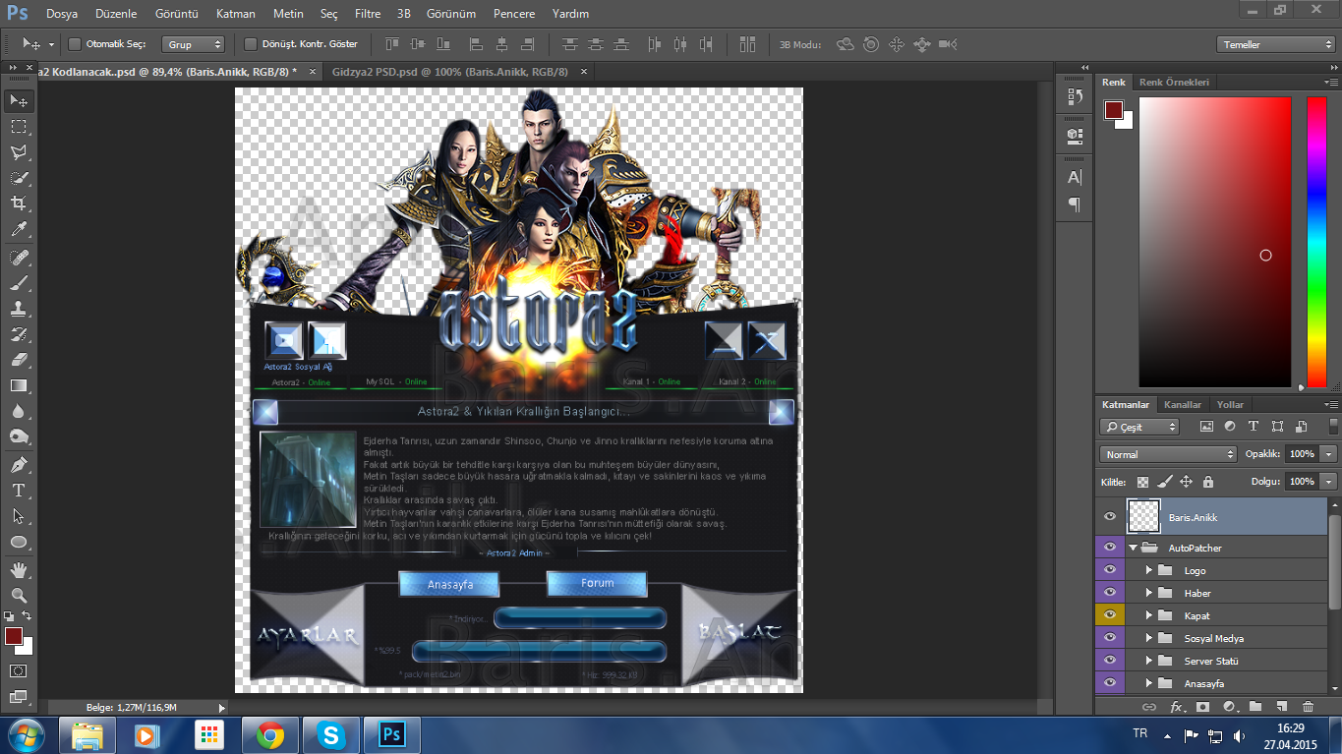This screenshot has width=1342, height=754.
Task: Open the History panel icon
Action: point(1075,96)
